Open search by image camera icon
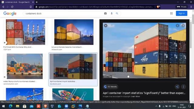 click(x=105, y=13)
